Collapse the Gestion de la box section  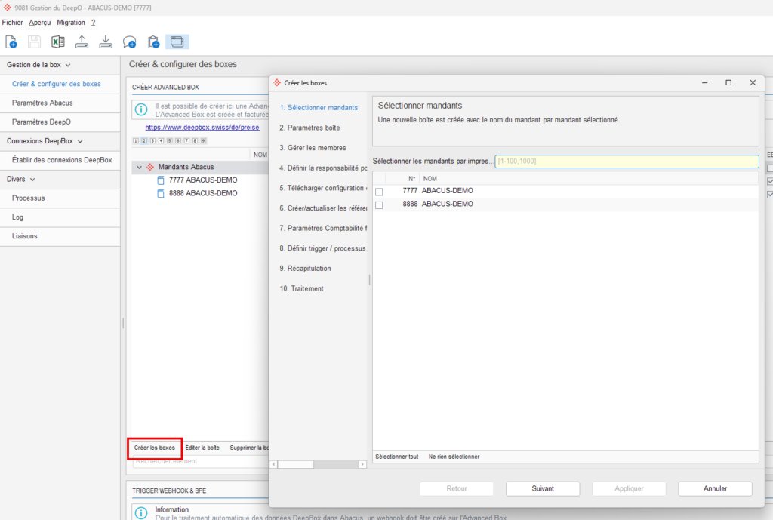(x=68, y=65)
